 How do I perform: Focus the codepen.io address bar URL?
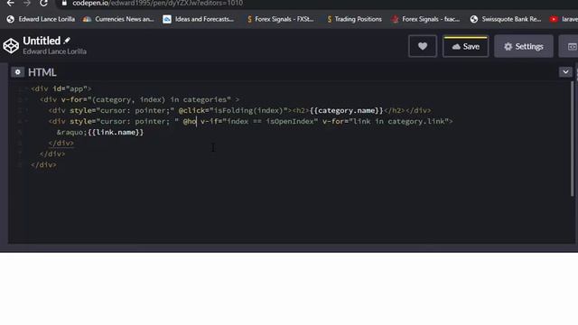point(158,4)
